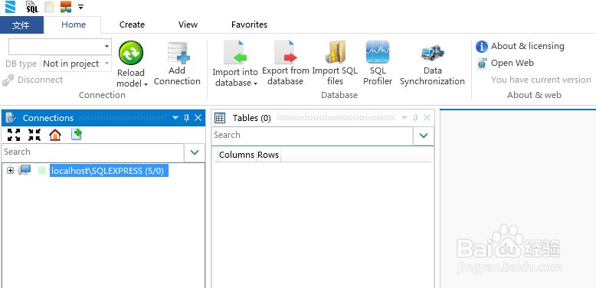This screenshot has height=288, width=596.
Task: Click the Connections panel header icon
Action: point(11,118)
